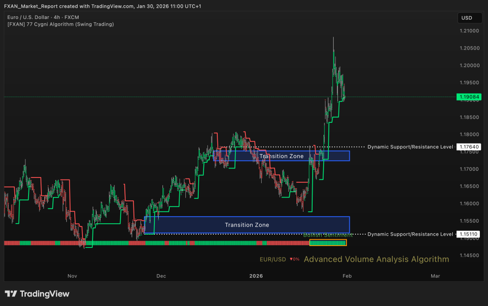Click the Bullish Sentiment text label
Screen dimensions: 488x306
click(328, 235)
